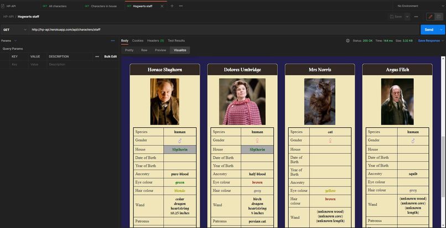The height and width of the screenshot is (228, 446).
Task: Click the Value input cell
Action: [x=38, y=65]
